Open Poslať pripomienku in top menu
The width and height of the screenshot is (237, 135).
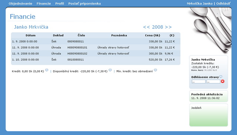point(84,3)
